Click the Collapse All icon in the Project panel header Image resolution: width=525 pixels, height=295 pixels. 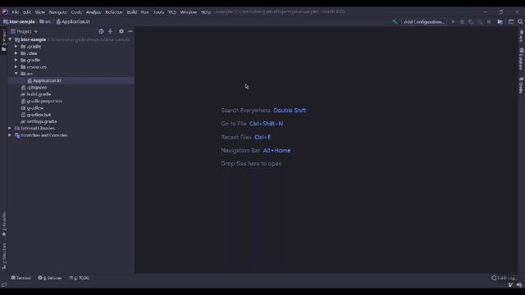110,31
